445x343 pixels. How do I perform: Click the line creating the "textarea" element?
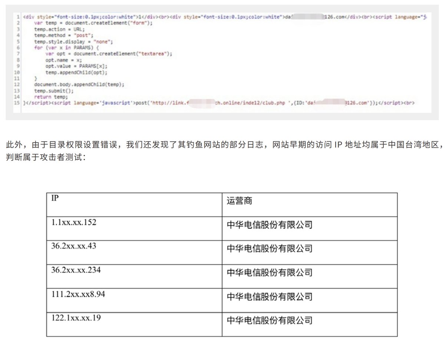[x=109, y=54]
